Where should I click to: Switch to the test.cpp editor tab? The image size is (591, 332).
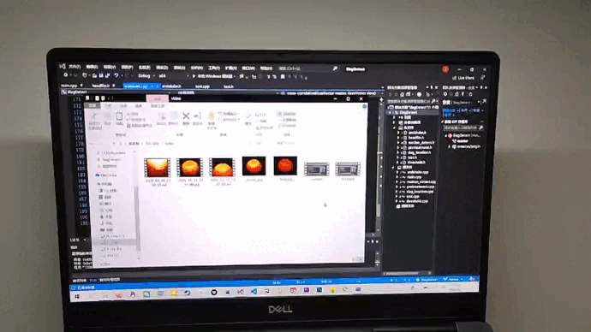click(202, 86)
